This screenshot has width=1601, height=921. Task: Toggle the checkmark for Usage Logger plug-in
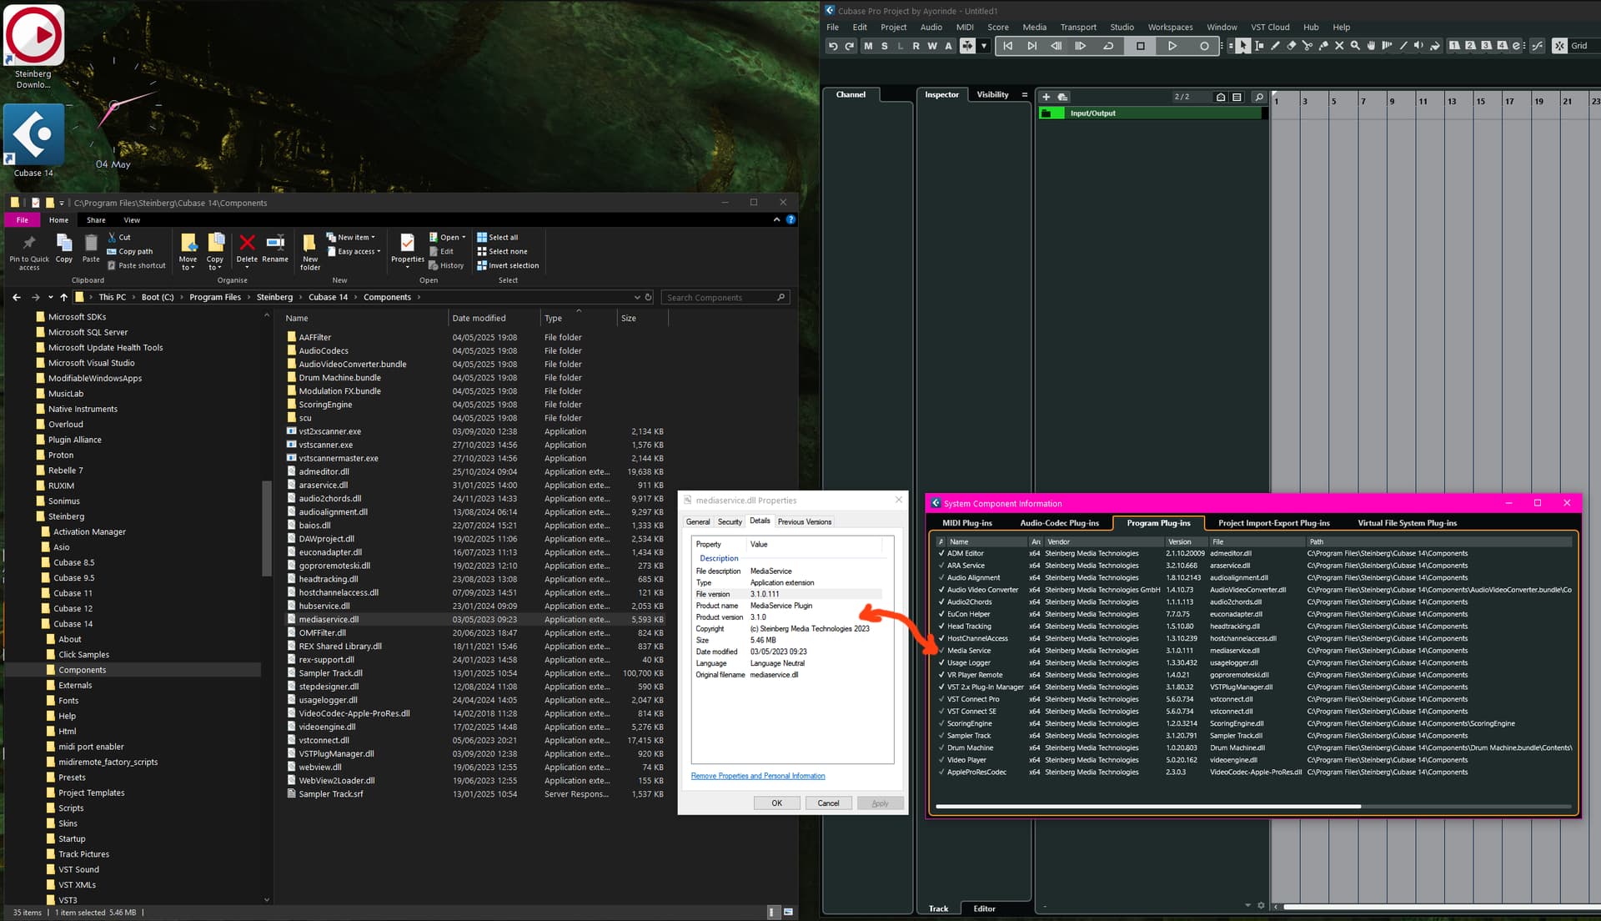941,662
